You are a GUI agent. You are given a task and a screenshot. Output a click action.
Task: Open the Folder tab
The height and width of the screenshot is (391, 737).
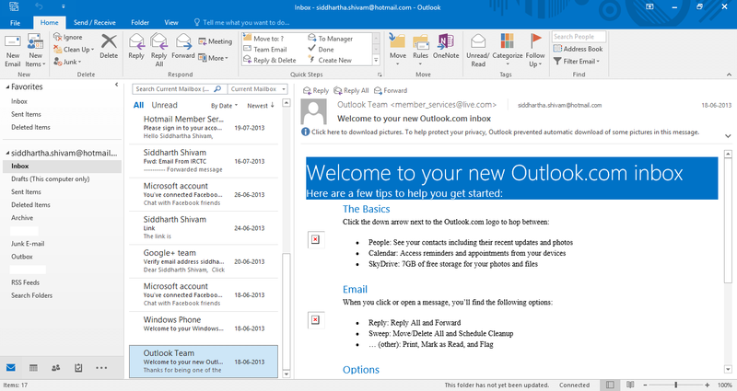pos(140,22)
